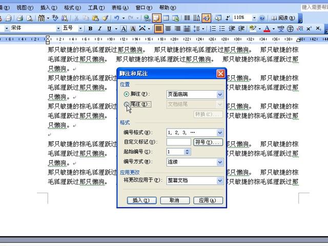Apply character shading A icon
Screen dimensions: 328x246
(133, 29)
